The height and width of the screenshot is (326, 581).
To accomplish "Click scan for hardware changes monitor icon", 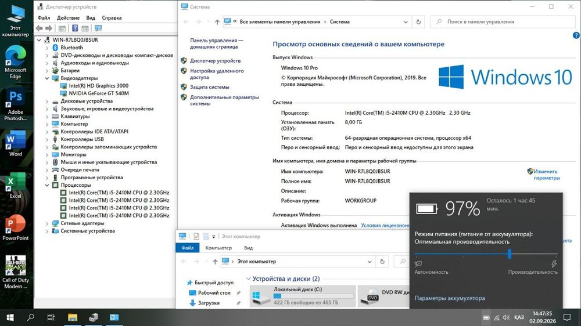I will click(x=98, y=28).
